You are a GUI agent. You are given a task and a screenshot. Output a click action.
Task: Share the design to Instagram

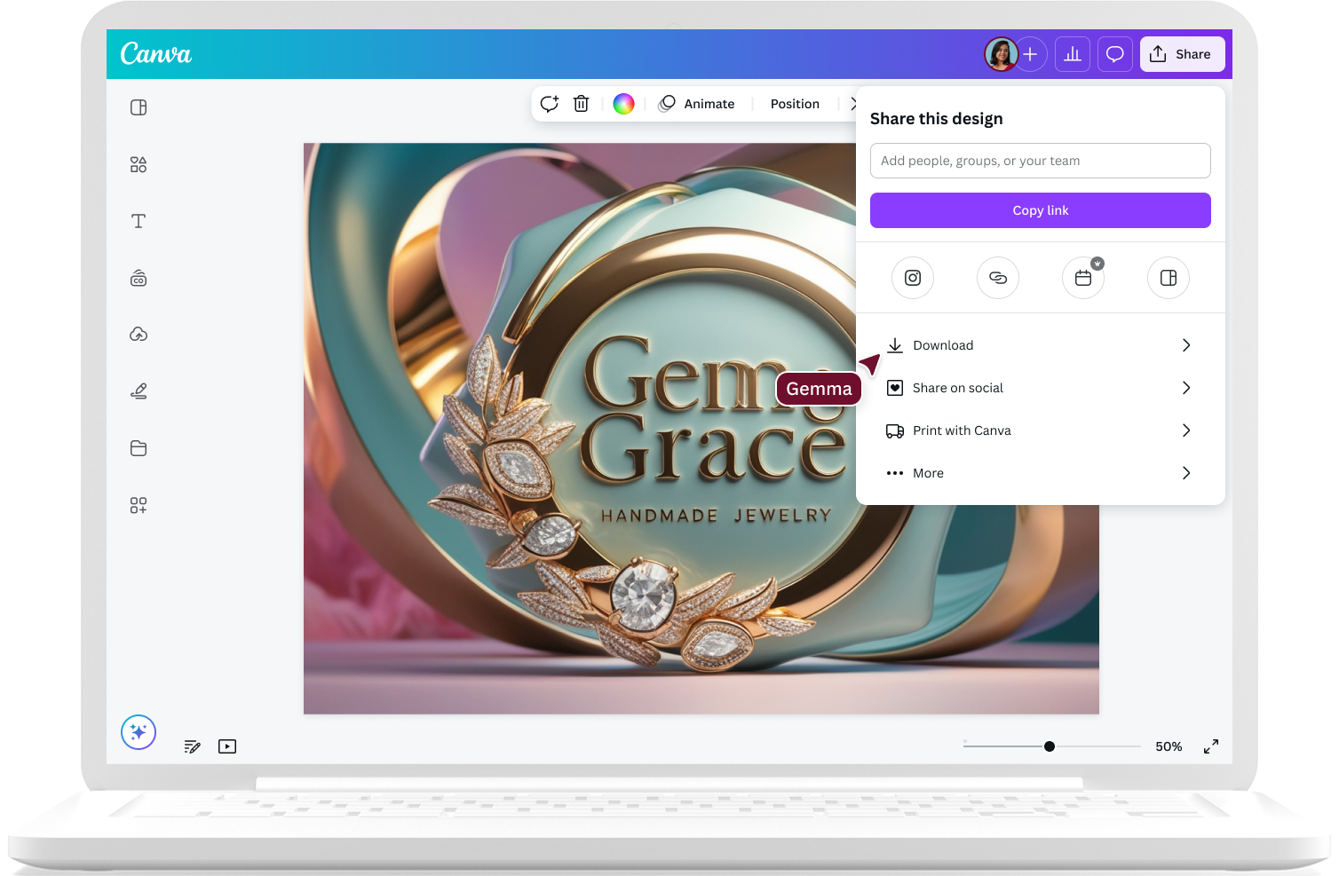pyautogui.click(x=913, y=278)
